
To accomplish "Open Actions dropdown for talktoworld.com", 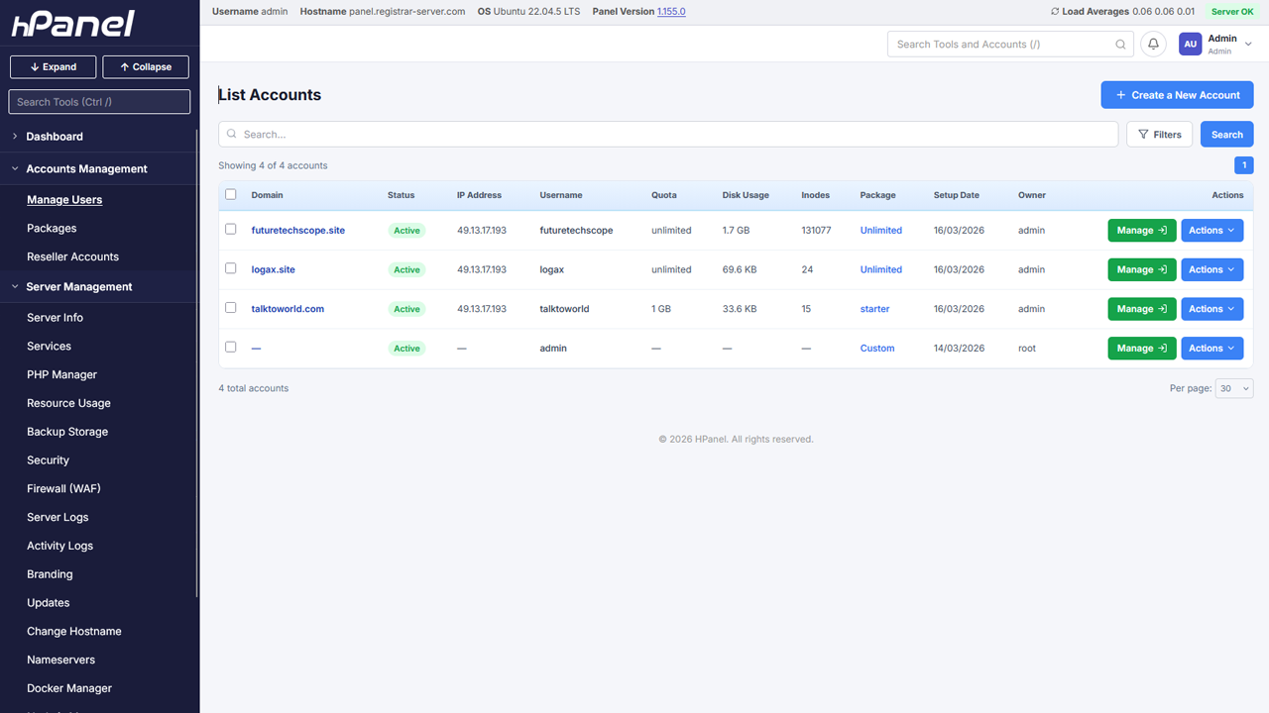I will click(x=1211, y=309).
